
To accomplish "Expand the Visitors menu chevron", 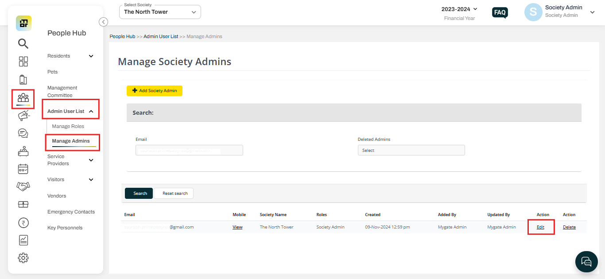I will [91, 179].
